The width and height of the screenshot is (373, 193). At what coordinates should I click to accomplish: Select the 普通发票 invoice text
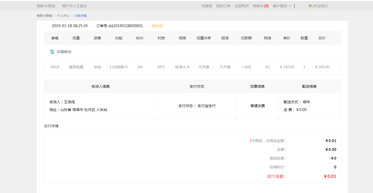pyautogui.click(x=257, y=106)
